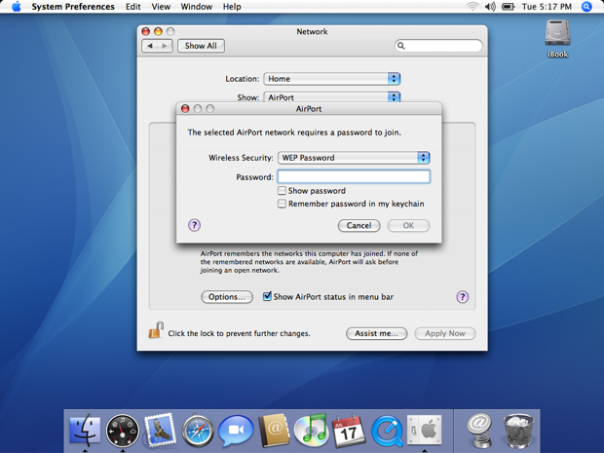This screenshot has height=453, width=604.
Task: Open the Location popup menu set to Home
Action: click(x=332, y=79)
